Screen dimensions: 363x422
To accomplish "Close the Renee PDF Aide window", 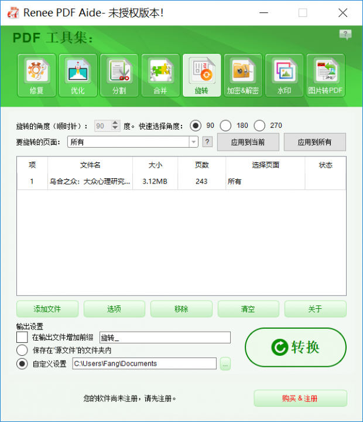I will 343,13.
